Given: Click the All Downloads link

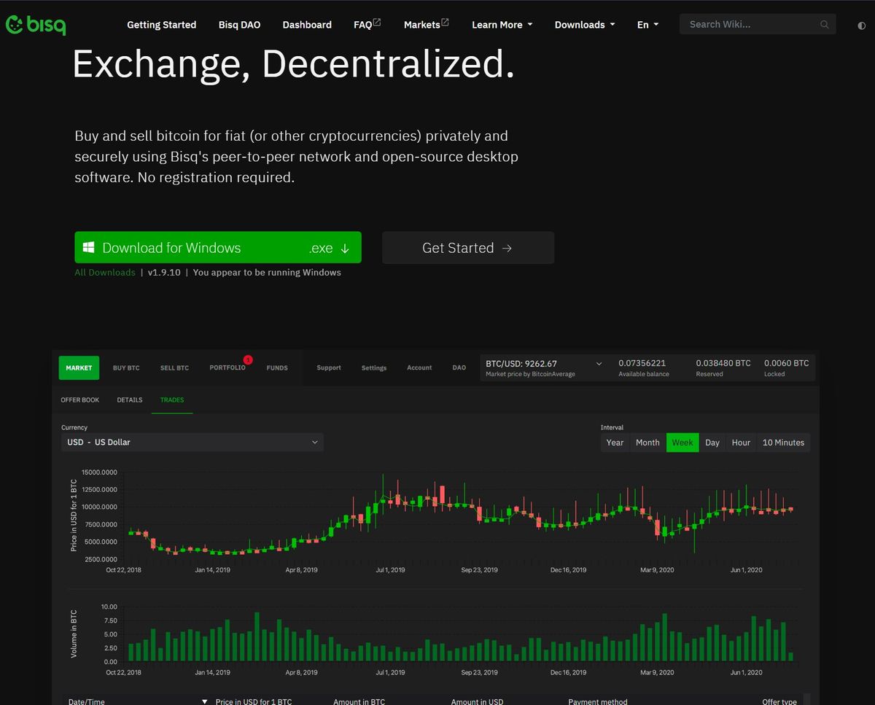Looking at the screenshot, I should [x=104, y=273].
